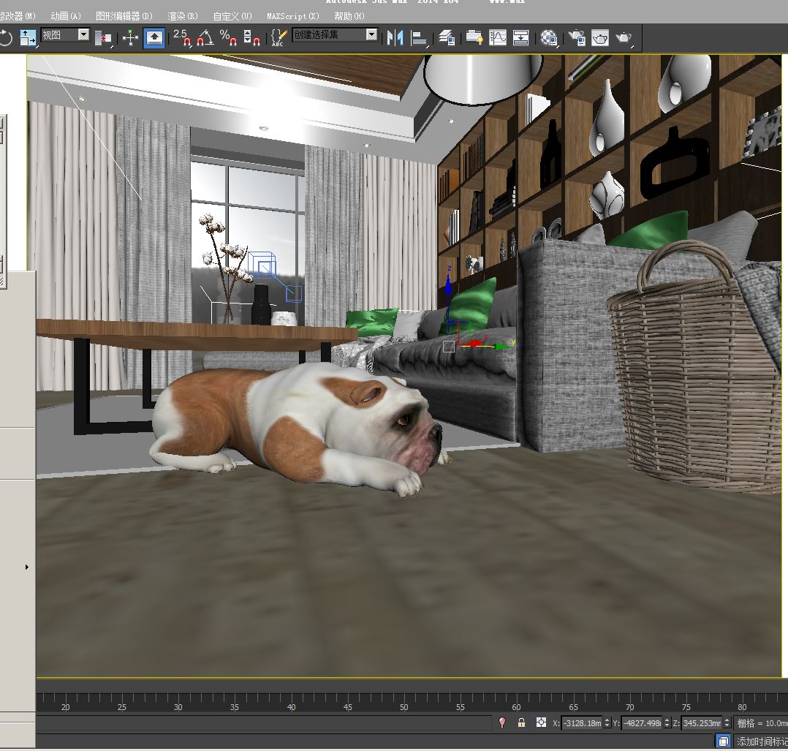The height and width of the screenshot is (751, 788).
Task: Toggle Percent Snap on toolbar
Action: tap(228, 38)
